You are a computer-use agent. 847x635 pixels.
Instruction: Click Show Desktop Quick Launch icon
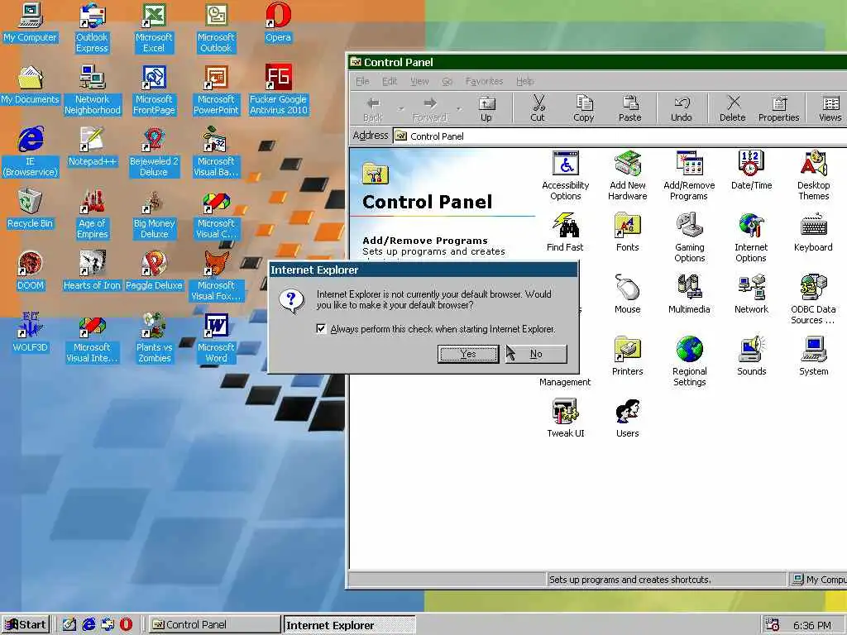tap(69, 624)
